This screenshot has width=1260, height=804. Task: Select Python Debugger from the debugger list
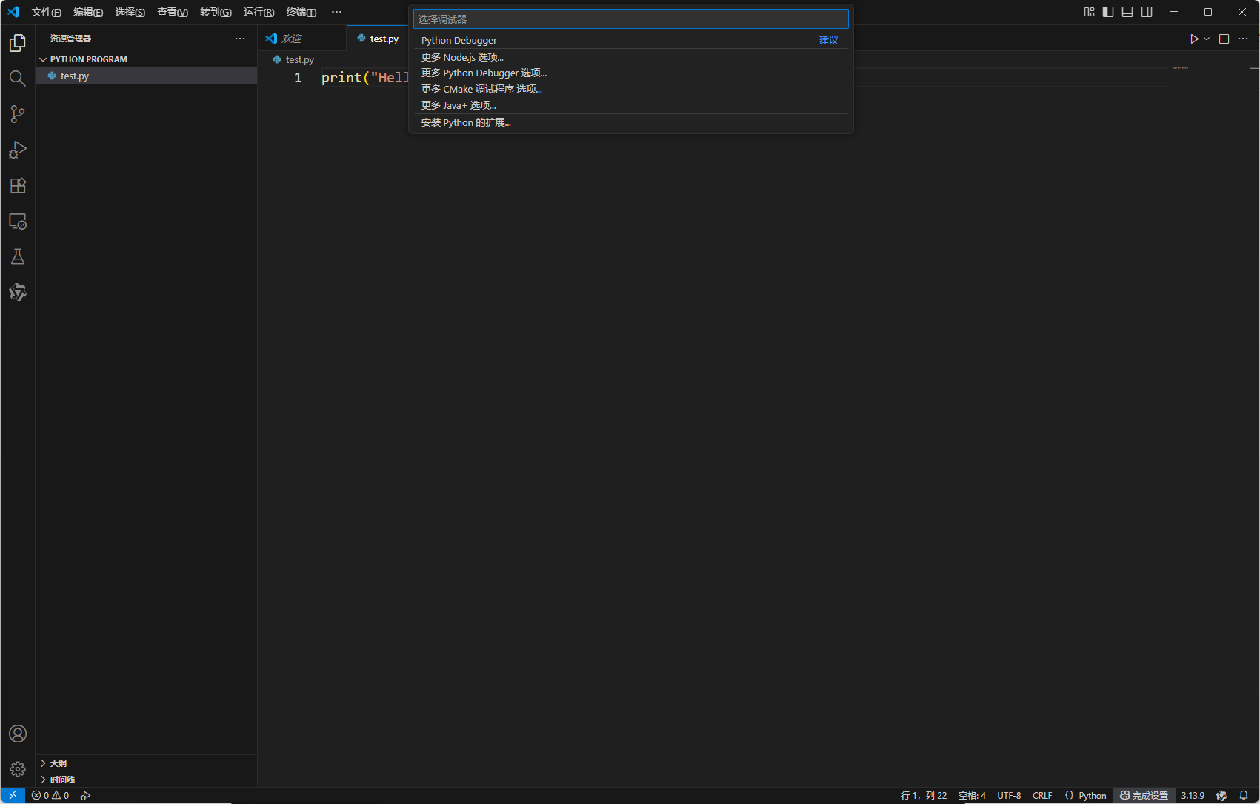click(459, 40)
